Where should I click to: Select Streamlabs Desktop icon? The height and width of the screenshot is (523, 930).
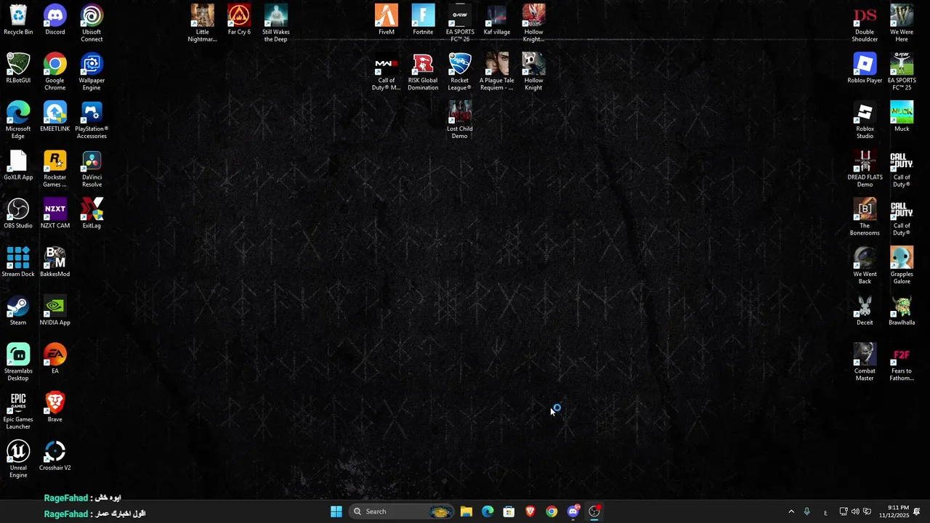tap(18, 363)
